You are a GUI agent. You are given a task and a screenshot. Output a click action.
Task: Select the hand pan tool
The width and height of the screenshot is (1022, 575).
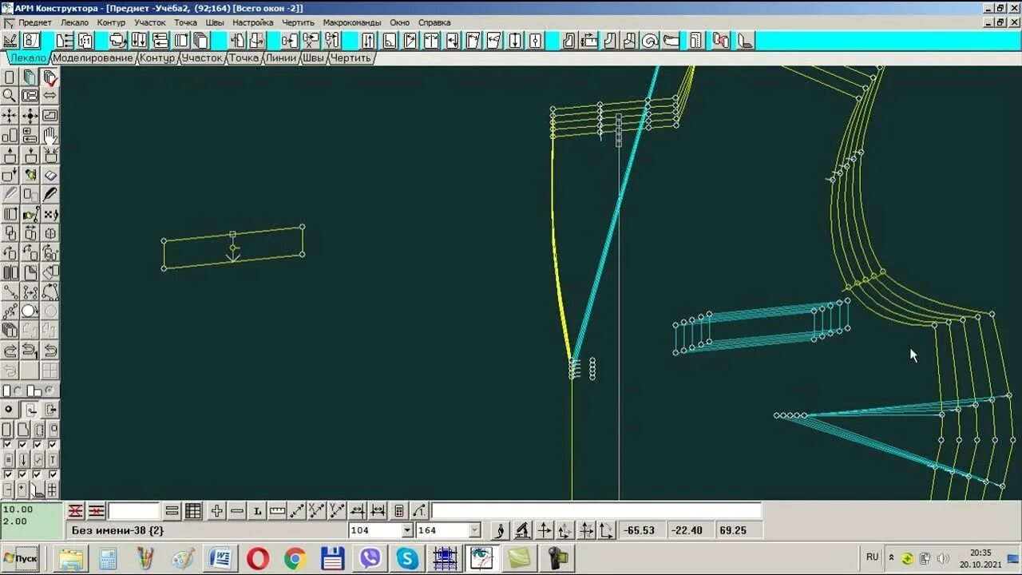tap(50, 136)
